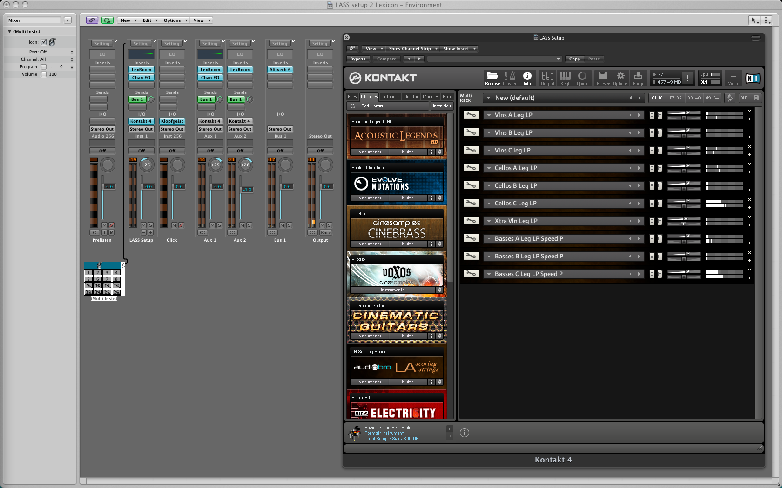This screenshot has height=488, width=782.
Task: Toggle the AUX button in multi rack
Action: pyautogui.click(x=744, y=98)
